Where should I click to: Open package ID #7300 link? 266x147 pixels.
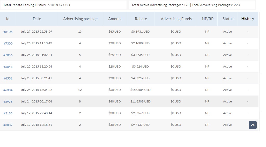click(x=8, y=43)
